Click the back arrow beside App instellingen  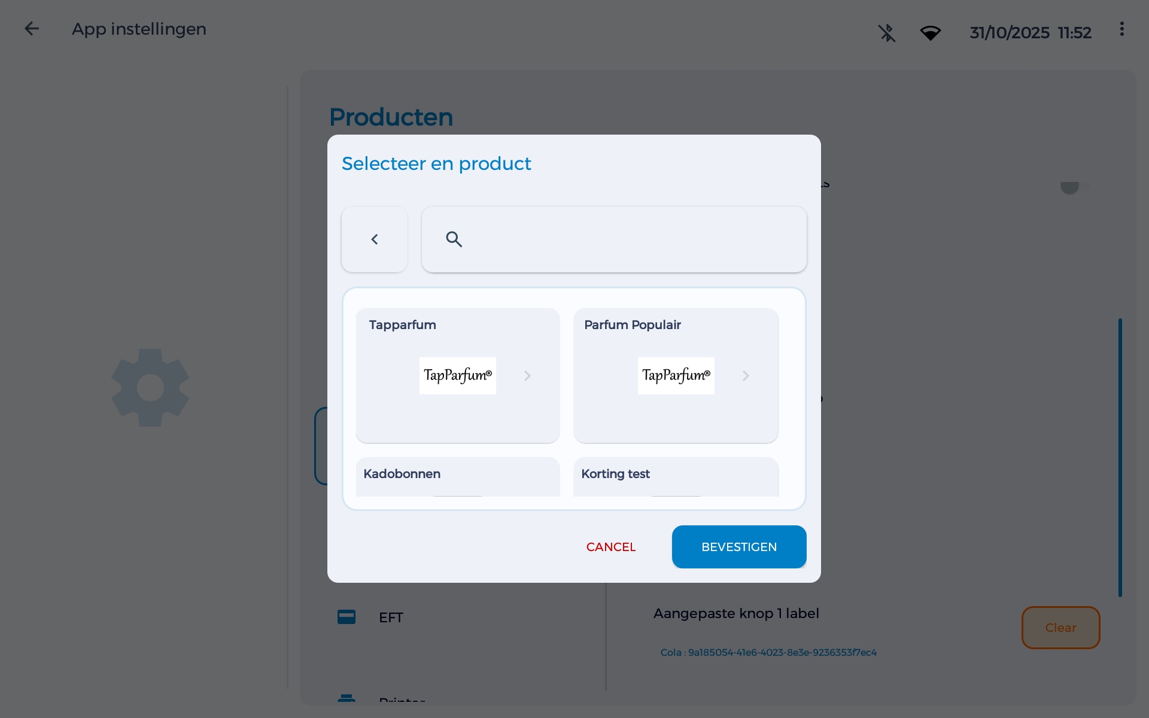click(32, 29)
